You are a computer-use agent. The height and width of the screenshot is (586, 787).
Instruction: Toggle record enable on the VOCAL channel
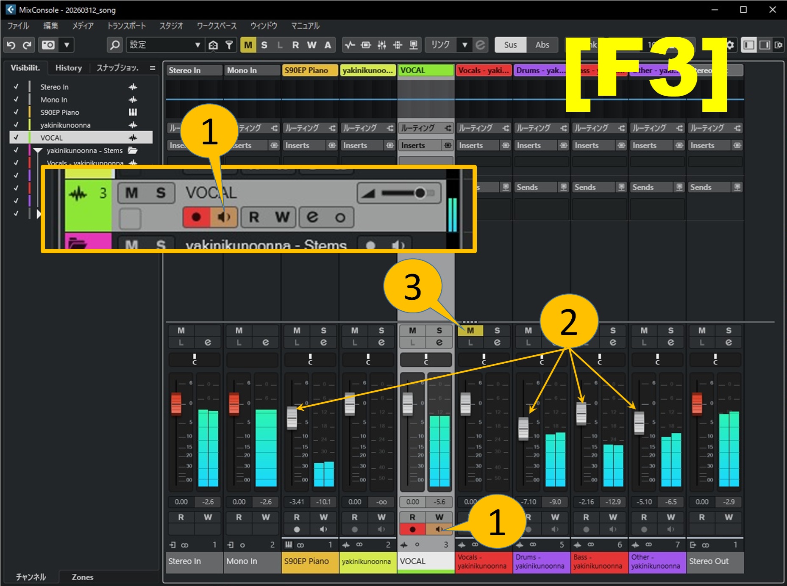[x=412, y=529]
